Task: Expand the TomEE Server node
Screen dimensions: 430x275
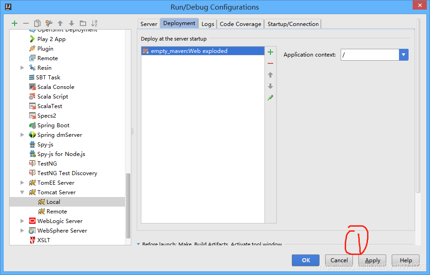Action: click(22, 182)
